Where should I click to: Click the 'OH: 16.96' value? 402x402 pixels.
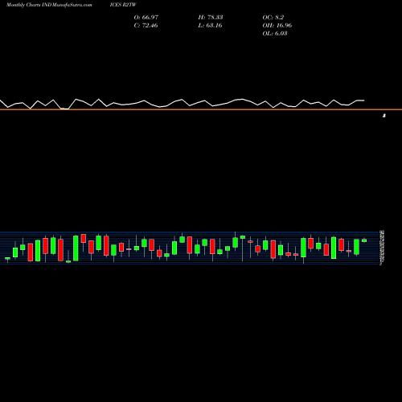277,26
